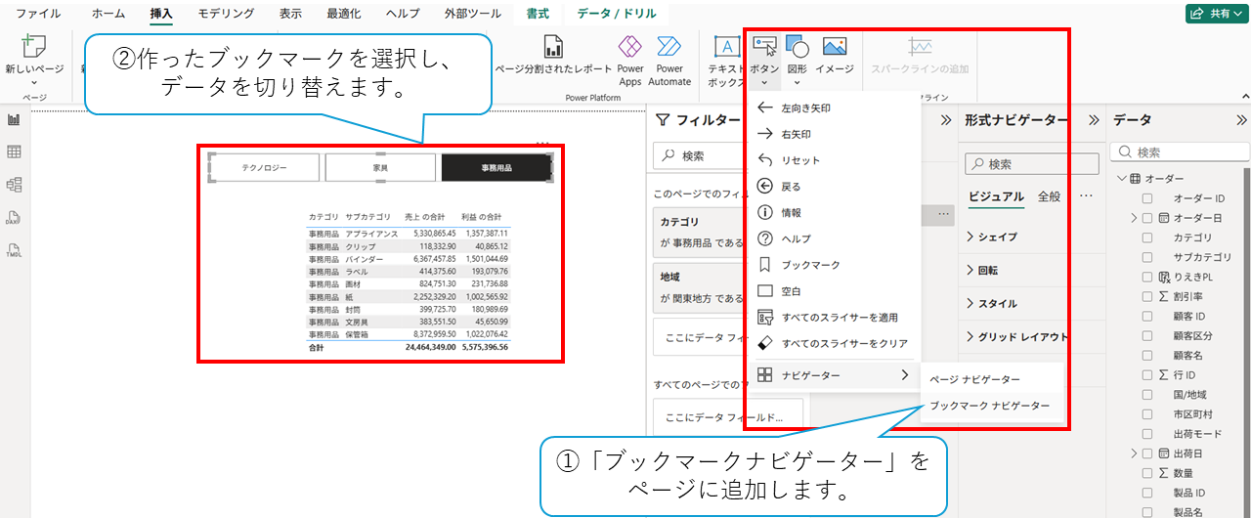Choose ブックマーク ナビゲーター from the submenu
1251x518 pixels.
[989, 406]
